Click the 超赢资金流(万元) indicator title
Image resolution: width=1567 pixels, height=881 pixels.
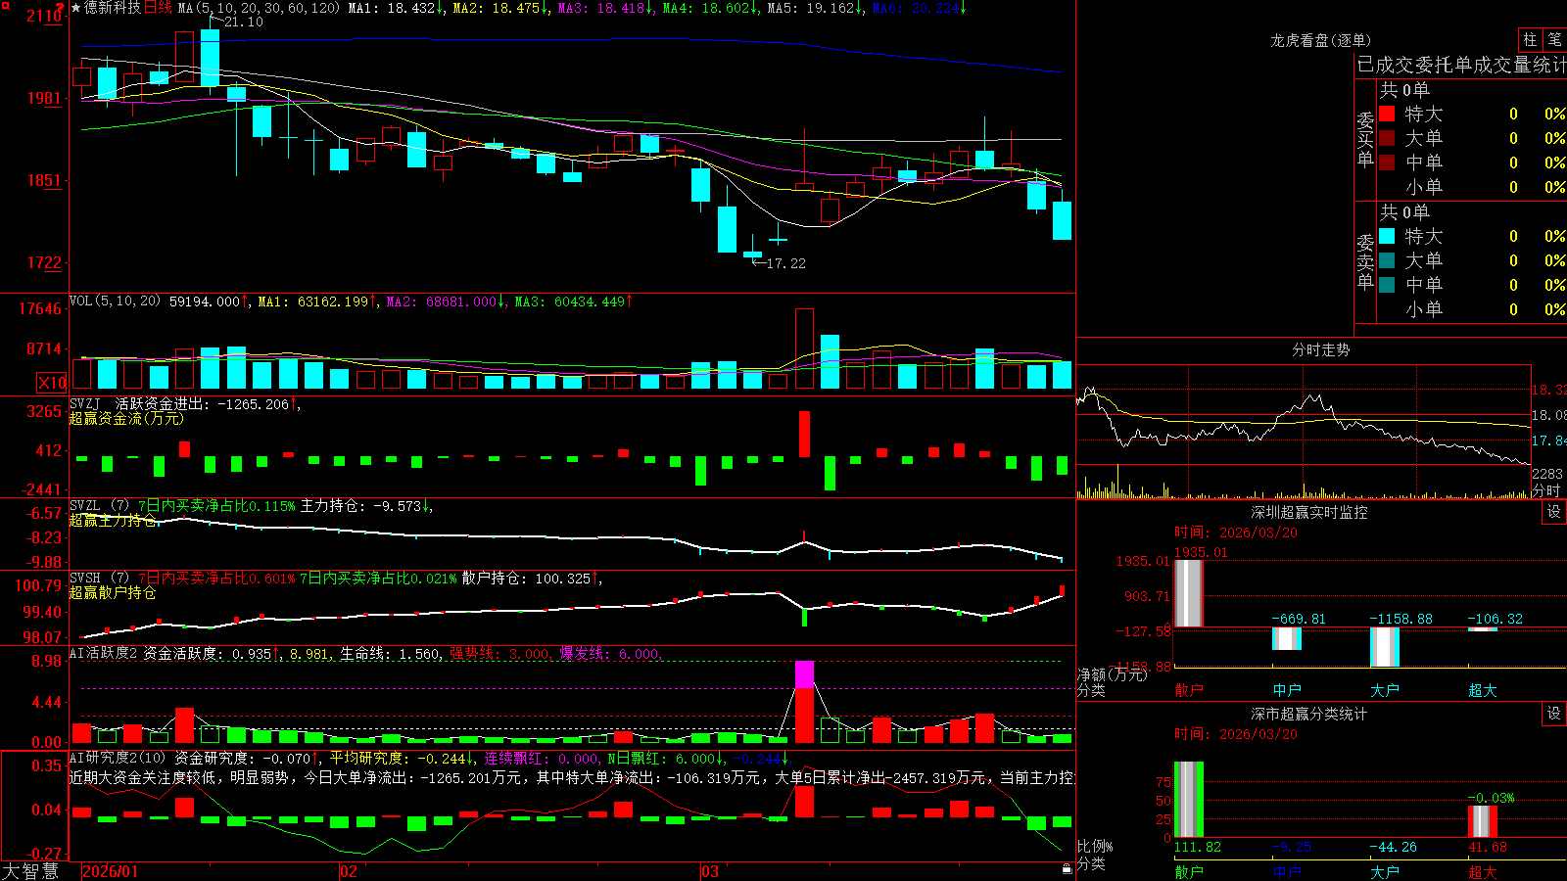point(126,419)
